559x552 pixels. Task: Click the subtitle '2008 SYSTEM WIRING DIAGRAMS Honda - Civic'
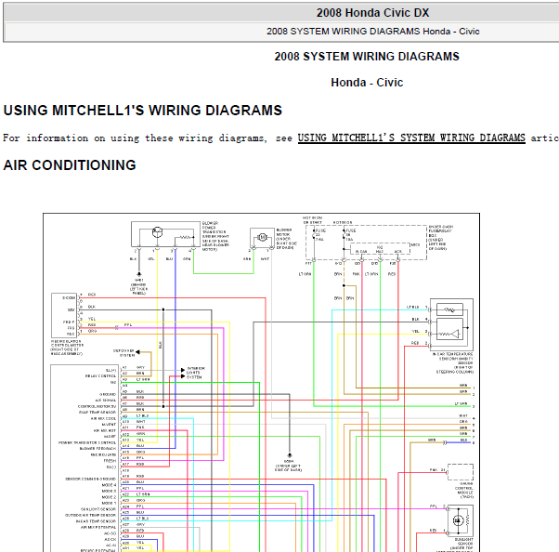pos(373,32)
